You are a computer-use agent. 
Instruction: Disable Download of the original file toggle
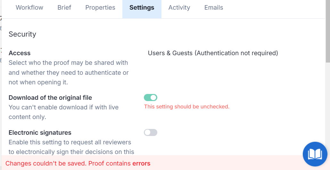[x=151, y=98]
